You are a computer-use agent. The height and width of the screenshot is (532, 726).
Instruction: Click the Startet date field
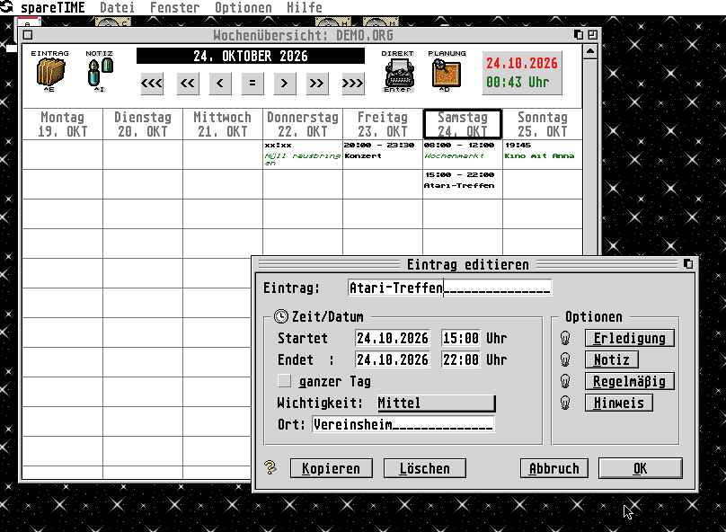[392, 338]
